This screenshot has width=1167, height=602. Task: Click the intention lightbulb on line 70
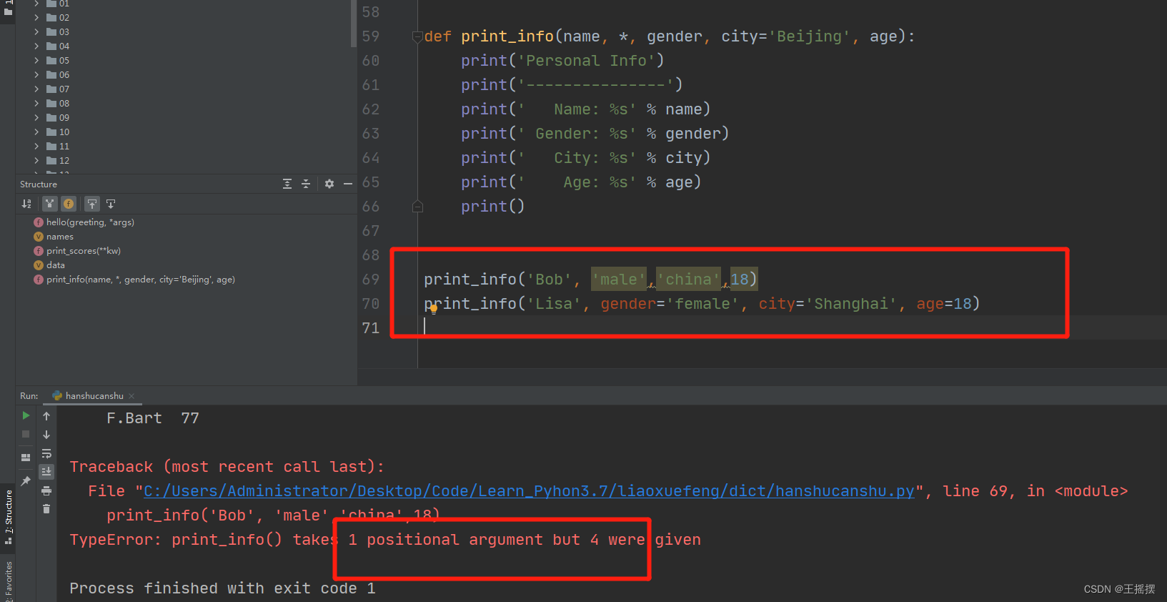point(433,310)
